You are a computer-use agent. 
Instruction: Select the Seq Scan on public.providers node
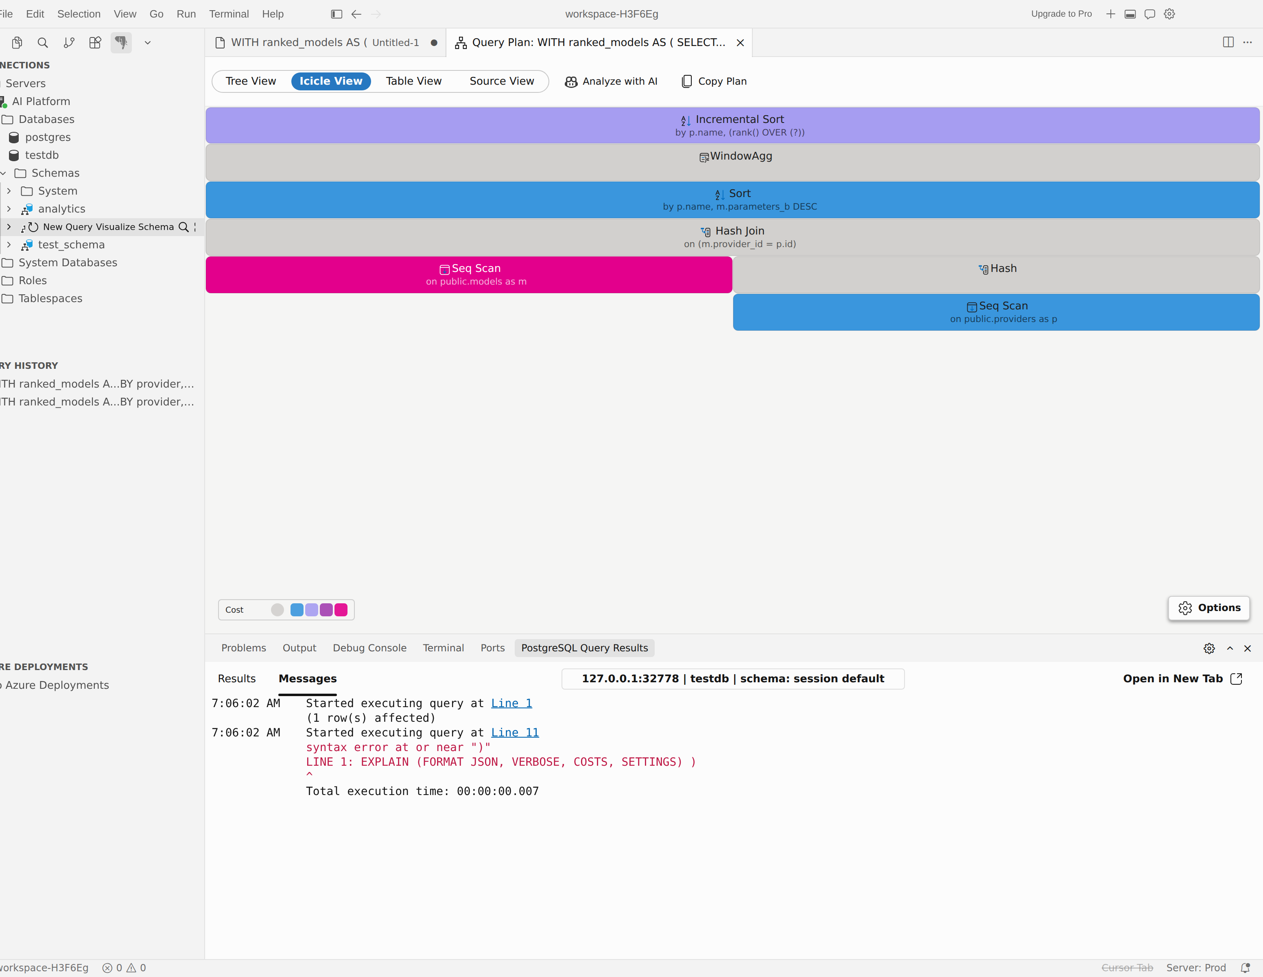996,312
